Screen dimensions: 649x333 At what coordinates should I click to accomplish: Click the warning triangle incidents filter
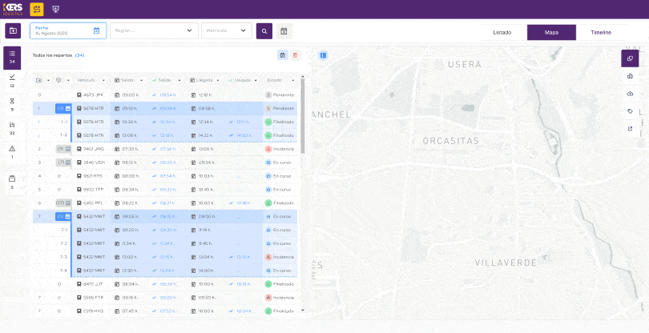[12, 150]
